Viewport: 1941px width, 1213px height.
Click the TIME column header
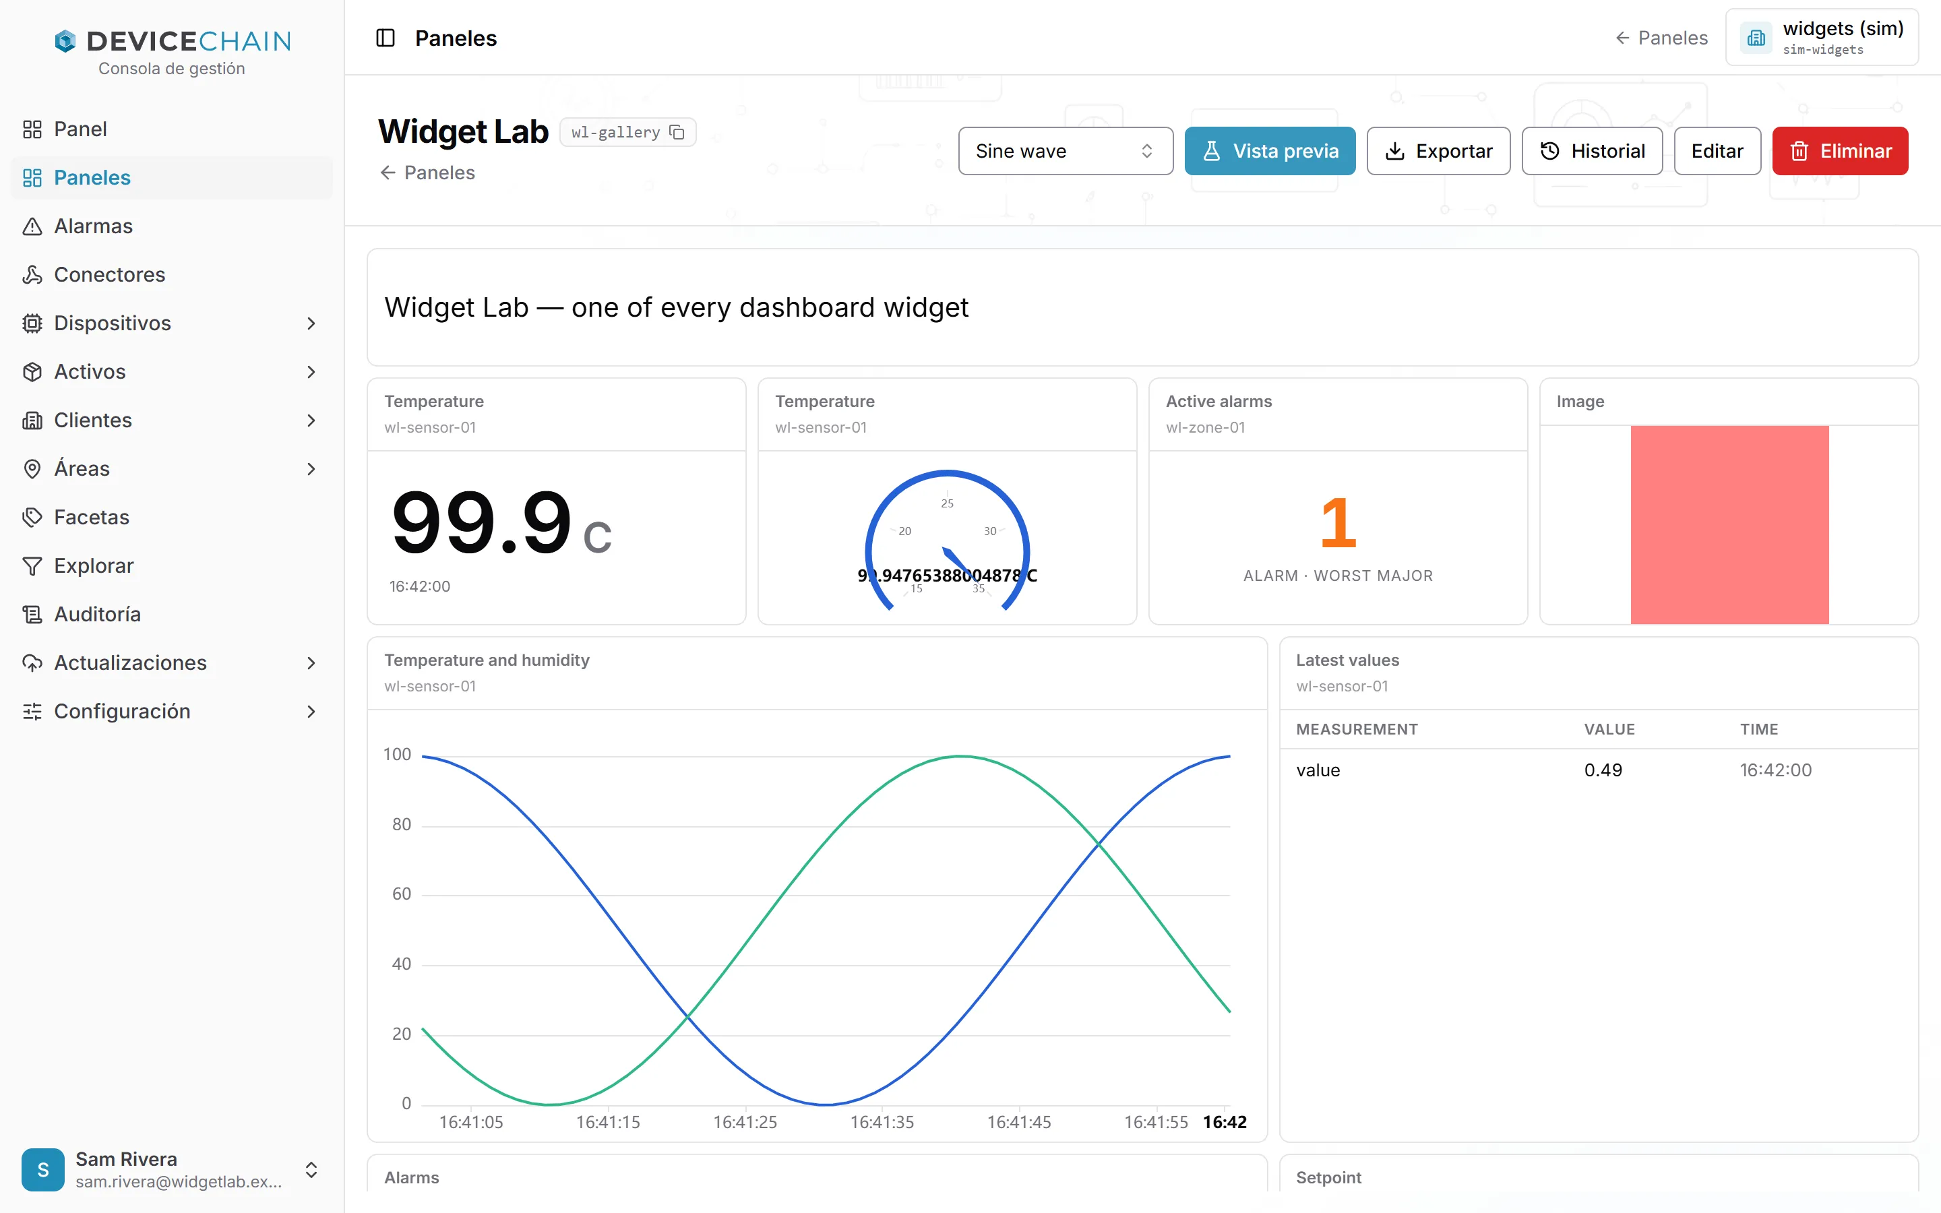click(1759, 729)
